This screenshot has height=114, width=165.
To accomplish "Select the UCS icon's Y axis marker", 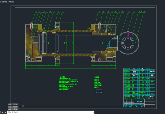I will [x=16, y=99].
